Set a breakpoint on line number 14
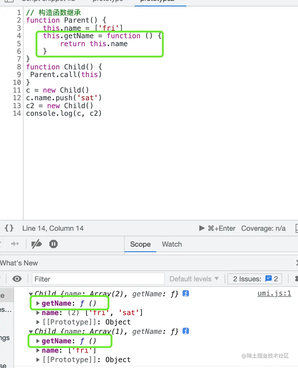This screenshot has height=368, width=298. pyautogui.click(x=17, y=113)
